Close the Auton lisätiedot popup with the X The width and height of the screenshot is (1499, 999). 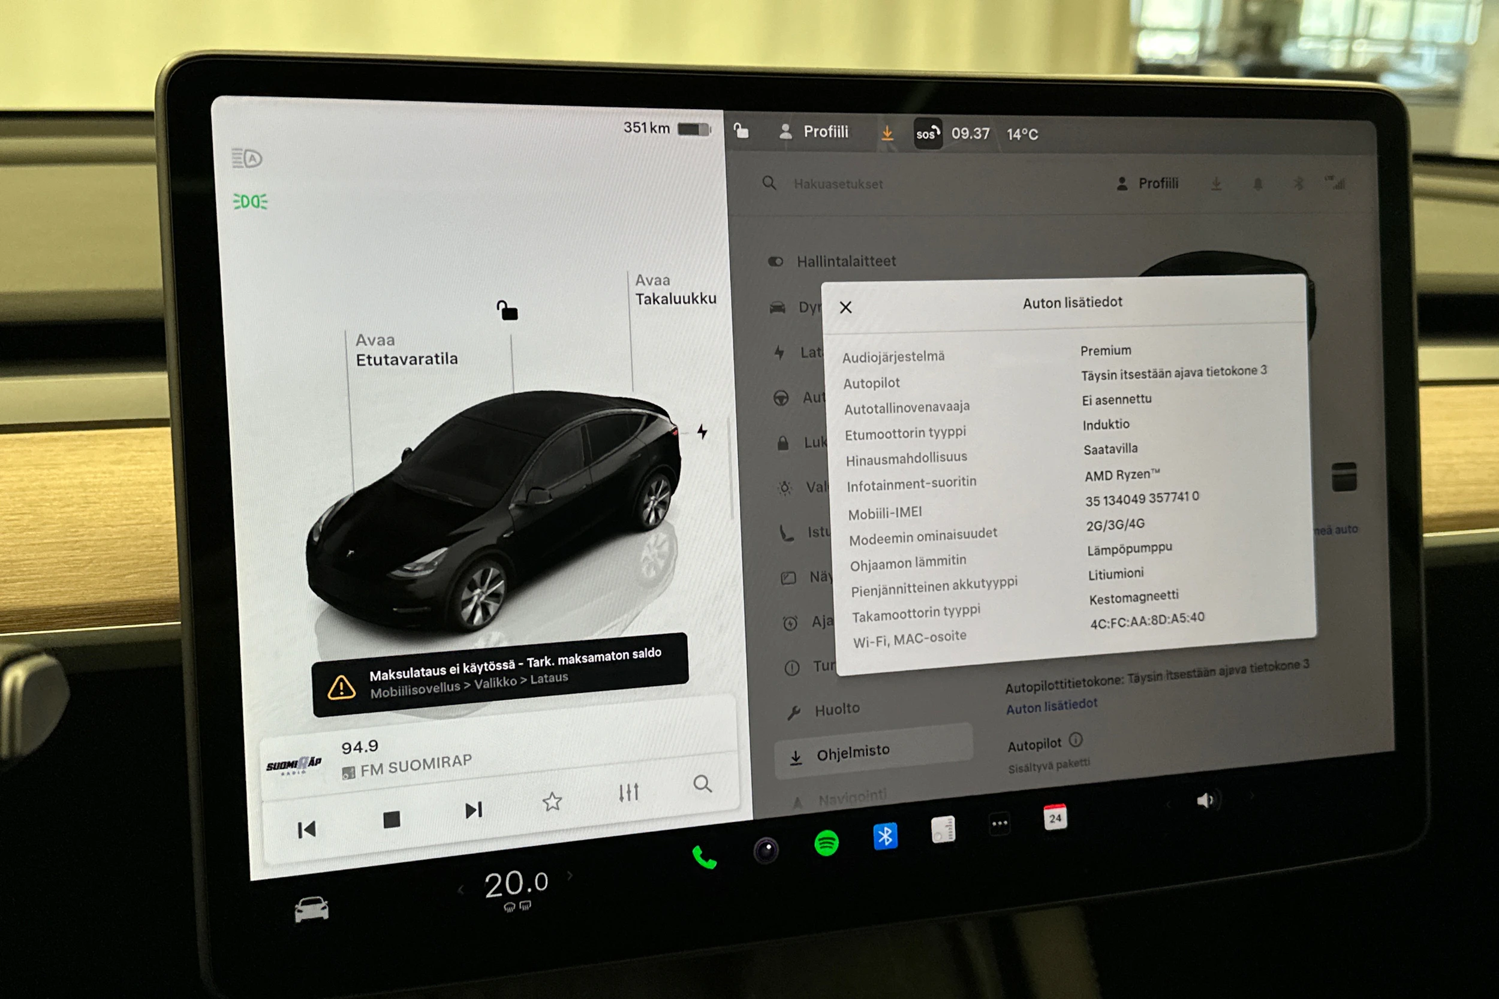point(846,307)
